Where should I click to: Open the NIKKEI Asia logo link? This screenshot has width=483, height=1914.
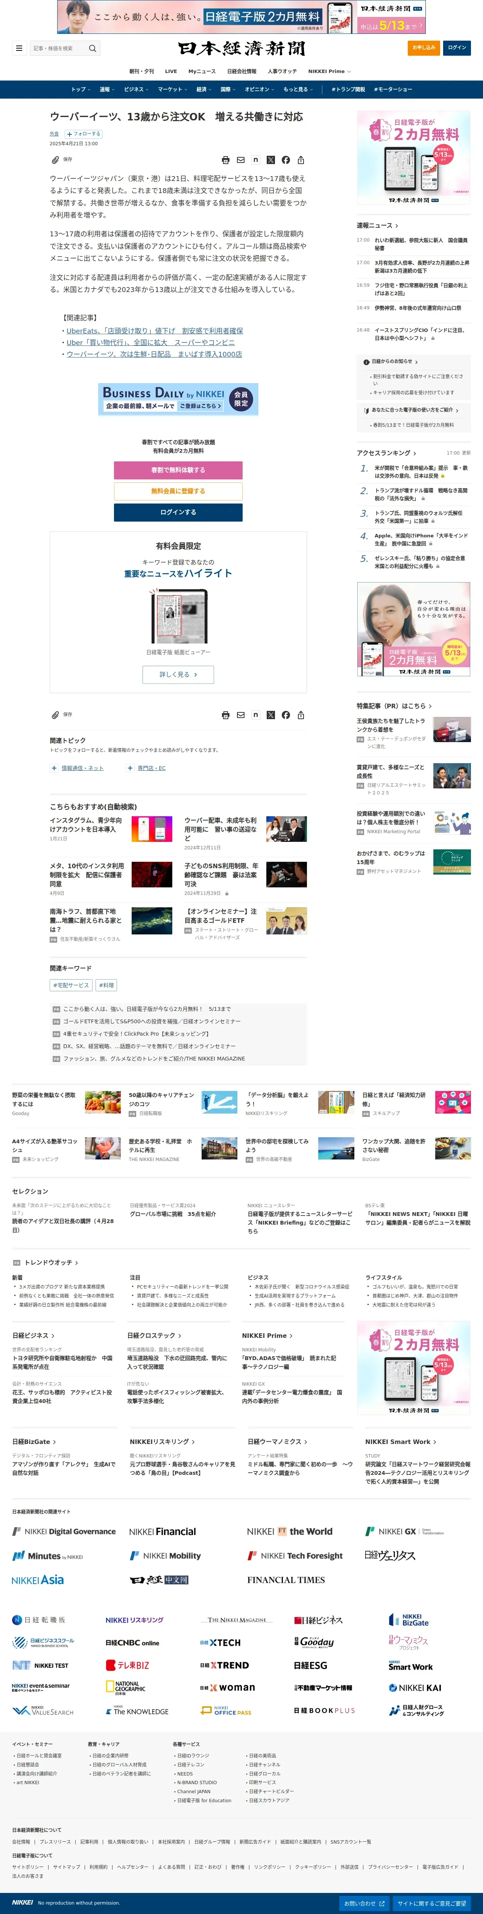tap(38, 1580)
